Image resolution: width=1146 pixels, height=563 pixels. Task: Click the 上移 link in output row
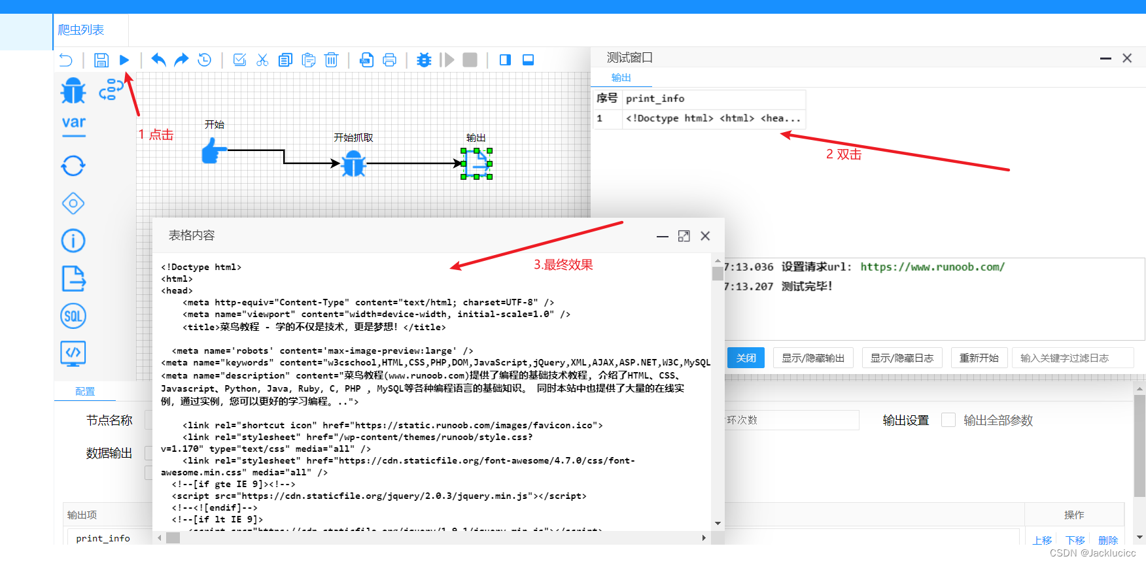1043,540
